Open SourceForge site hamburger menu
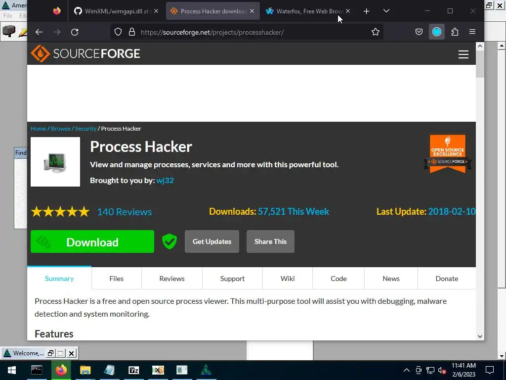Viewport: 506px width, 380px height. [x=464, y=54]
